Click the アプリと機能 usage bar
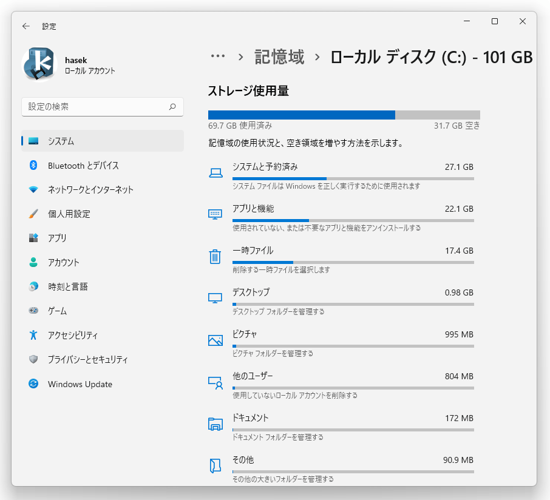Screen dimensions: 550x500 (353, 220)
